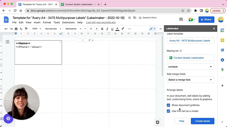Collapse the menus with up chevron
227x127 pixels.
(160, 29)
